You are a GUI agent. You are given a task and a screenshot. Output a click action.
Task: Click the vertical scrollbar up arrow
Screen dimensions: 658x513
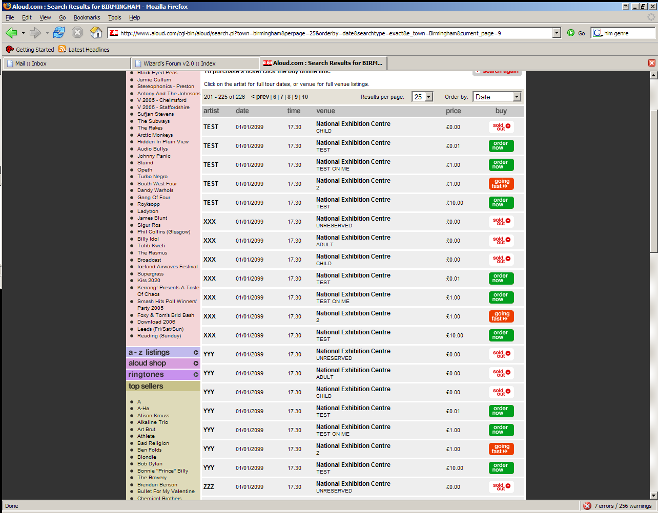tap(653, 75)
